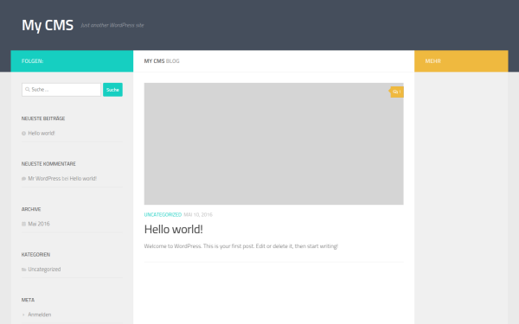This screenshot has width=519, height=324.
Task: Click into the Suche search input field
Action: pos(61,90)
